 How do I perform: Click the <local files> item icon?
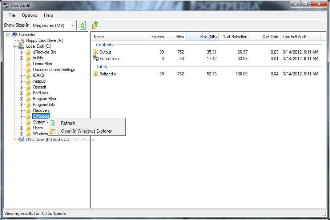pos(96,58)
